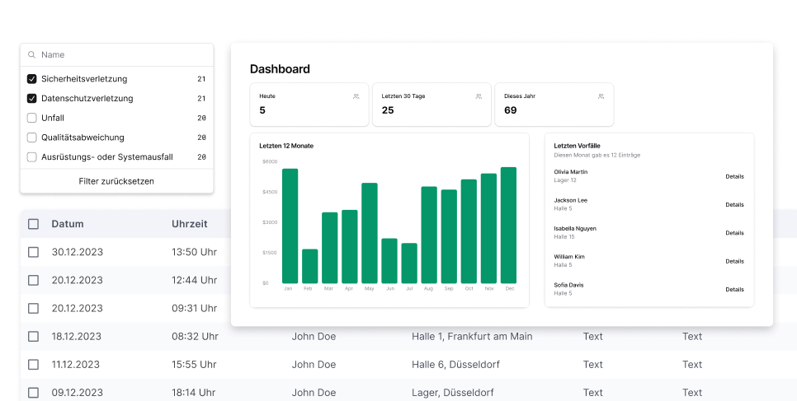Image resolution: width=797 pixels, height=401 pixels.
Task: Click the people icon in Heute card
Action: click(356, 96)
